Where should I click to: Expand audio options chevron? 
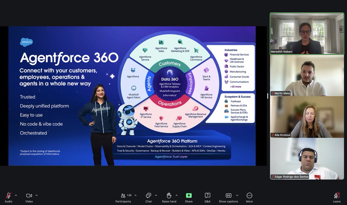point(16,195)
